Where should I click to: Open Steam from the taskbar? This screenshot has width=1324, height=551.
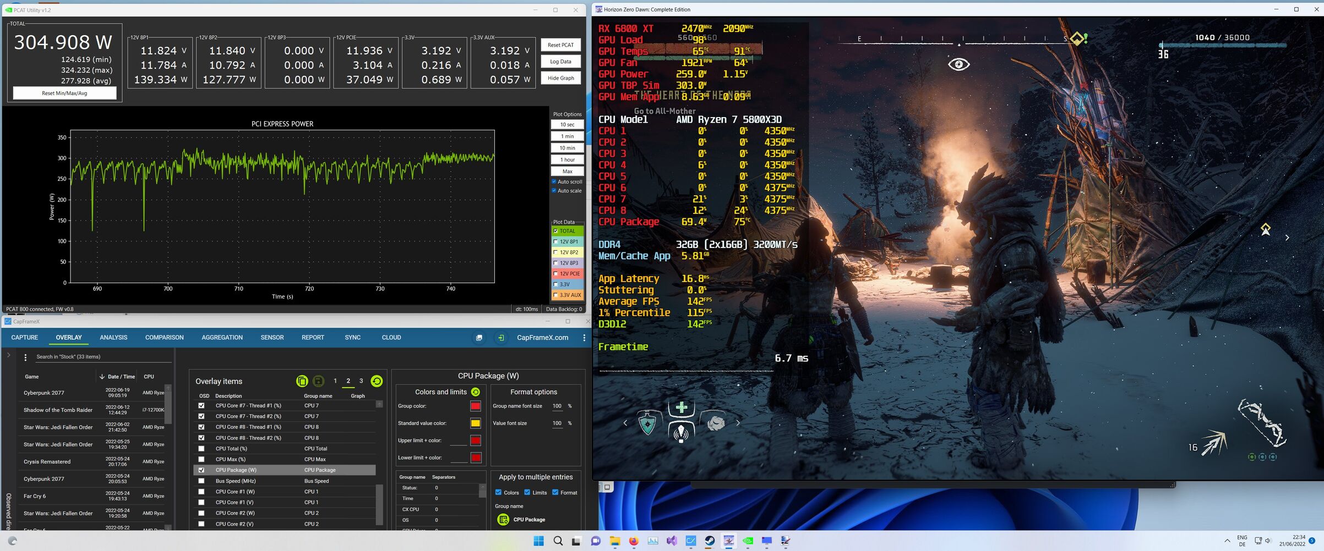point(710,541)
